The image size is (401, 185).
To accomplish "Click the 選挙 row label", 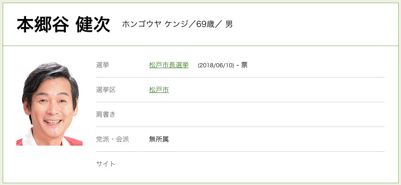I will click(x=103, y=65).
